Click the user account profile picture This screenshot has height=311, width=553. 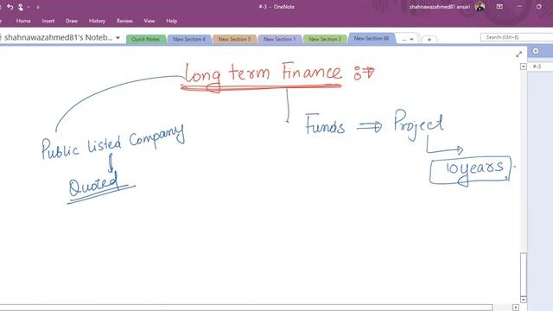480,6
